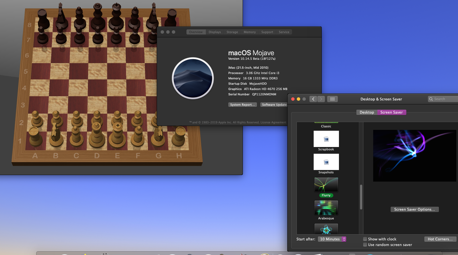This screenshot has height=255, width=458.
Task: Click the black bishop on C8
Action: point(79,19)
